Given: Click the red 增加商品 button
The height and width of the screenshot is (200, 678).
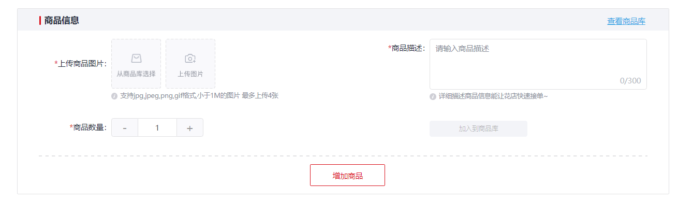Looking at the screenshot, I should click(x=347, y=175).
